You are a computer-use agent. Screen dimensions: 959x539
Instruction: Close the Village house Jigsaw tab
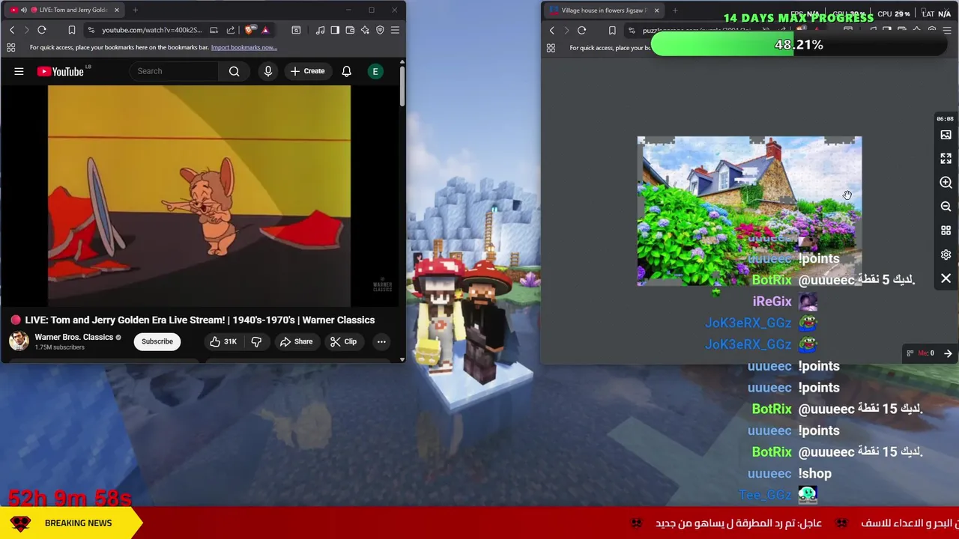tap(656, 10)
